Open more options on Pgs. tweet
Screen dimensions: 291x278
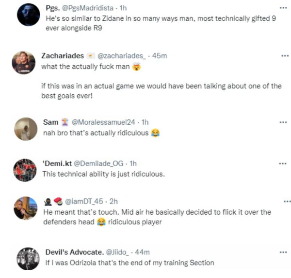pyautogui.click(x=284, y=8)
